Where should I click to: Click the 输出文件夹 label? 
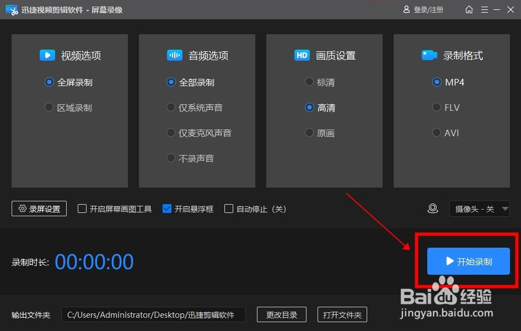point(31,315)
